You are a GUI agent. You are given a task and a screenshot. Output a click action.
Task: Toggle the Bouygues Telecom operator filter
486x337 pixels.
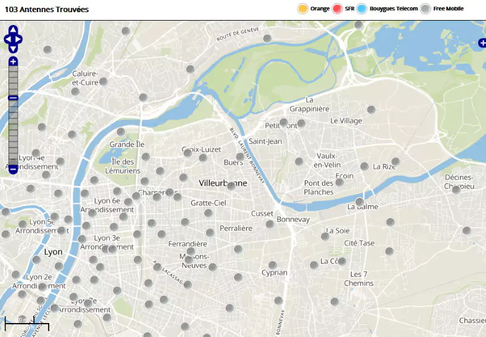(362, 9)
